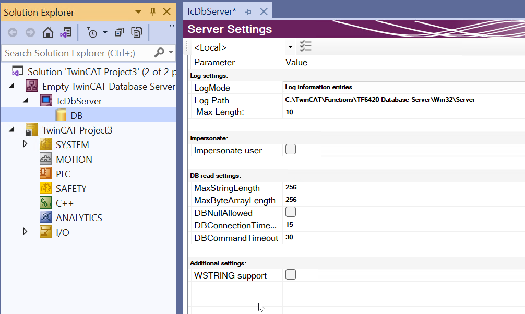Viewport: 525px width, 314px height.
Task: Click the SYSTEM node icon
Action: 46,144
